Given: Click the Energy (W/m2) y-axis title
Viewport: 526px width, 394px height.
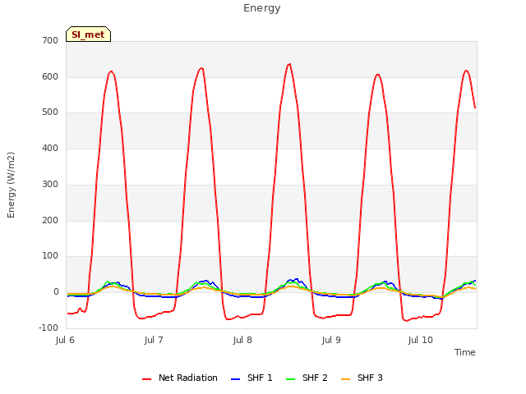Looking at the screenshot, I should (11, 185).
